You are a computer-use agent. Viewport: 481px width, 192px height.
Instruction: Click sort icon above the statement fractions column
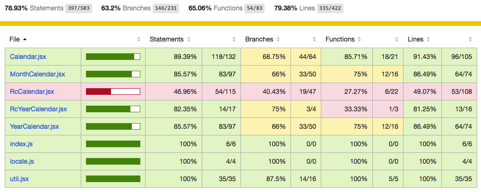(x=234, y=39)
